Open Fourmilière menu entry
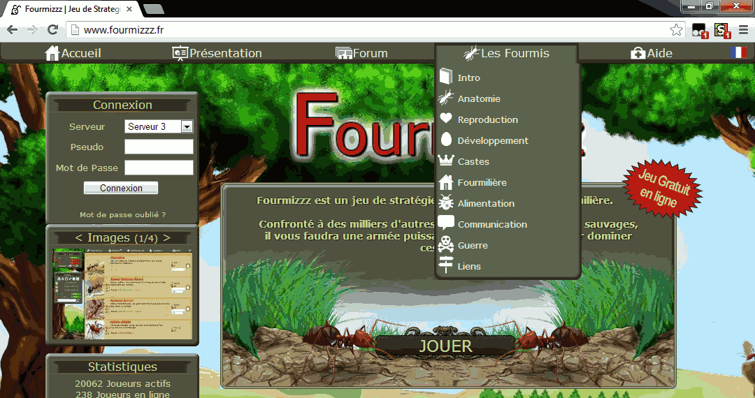Viewport: 755px width, 398px height. [482, 183]
